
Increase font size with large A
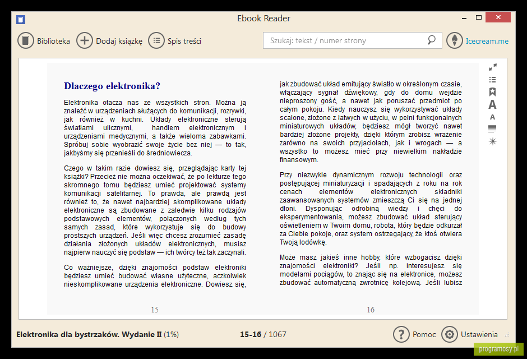tap(492, 104)
